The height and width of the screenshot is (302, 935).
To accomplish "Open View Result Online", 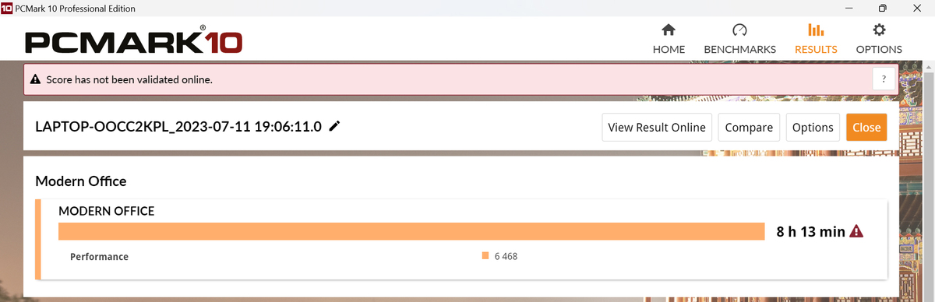I will tap(657, 128).
